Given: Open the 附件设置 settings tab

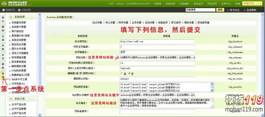Looking at the screenshot, I should point(123,23).
